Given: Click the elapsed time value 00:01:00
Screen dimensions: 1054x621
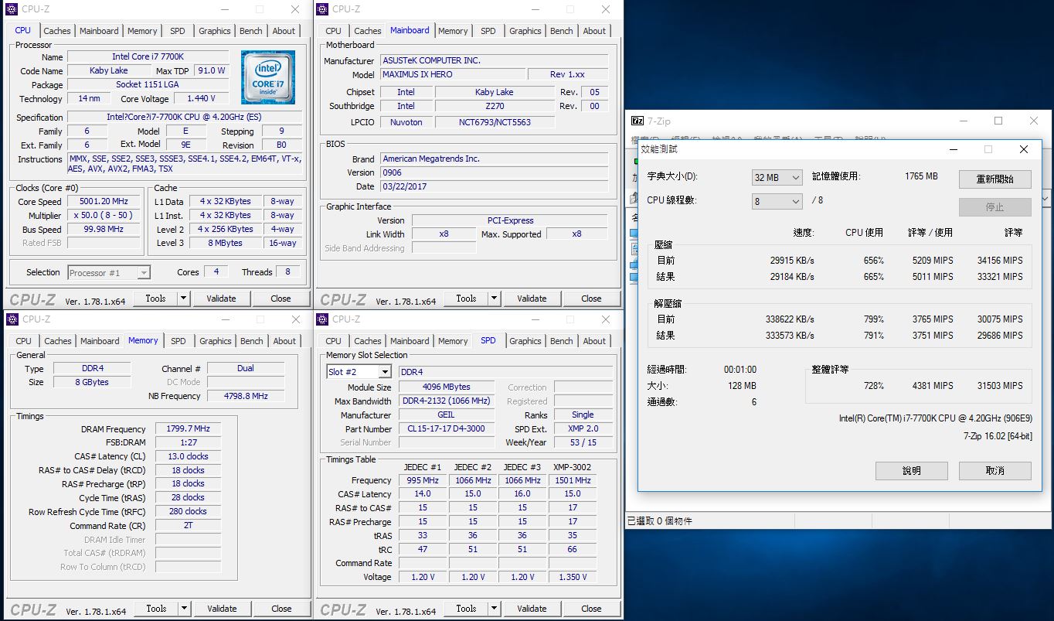Looking at the screenshot, I should tap(740, 370).
